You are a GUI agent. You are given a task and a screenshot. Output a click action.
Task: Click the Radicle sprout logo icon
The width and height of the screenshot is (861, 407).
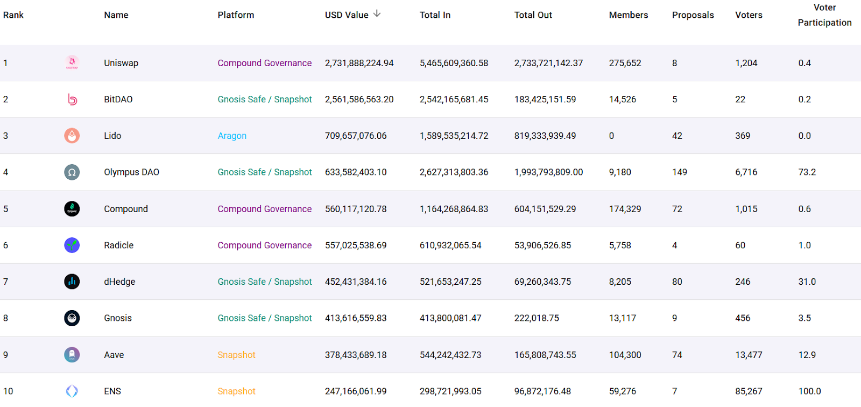[x=72, y=245]
